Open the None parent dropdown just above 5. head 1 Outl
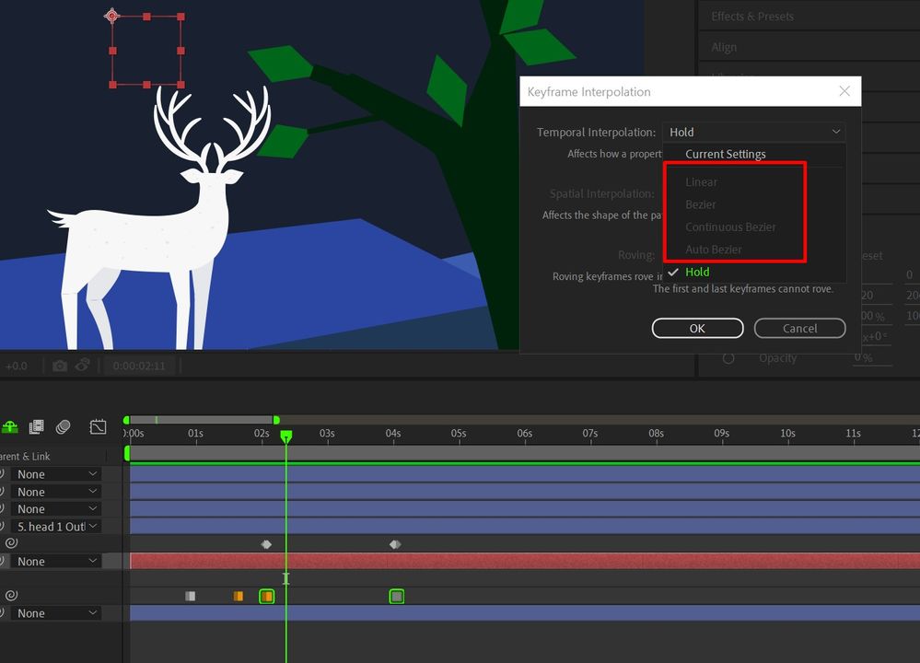Viewport: 920px width, 663px height. (x=56, y=508)
